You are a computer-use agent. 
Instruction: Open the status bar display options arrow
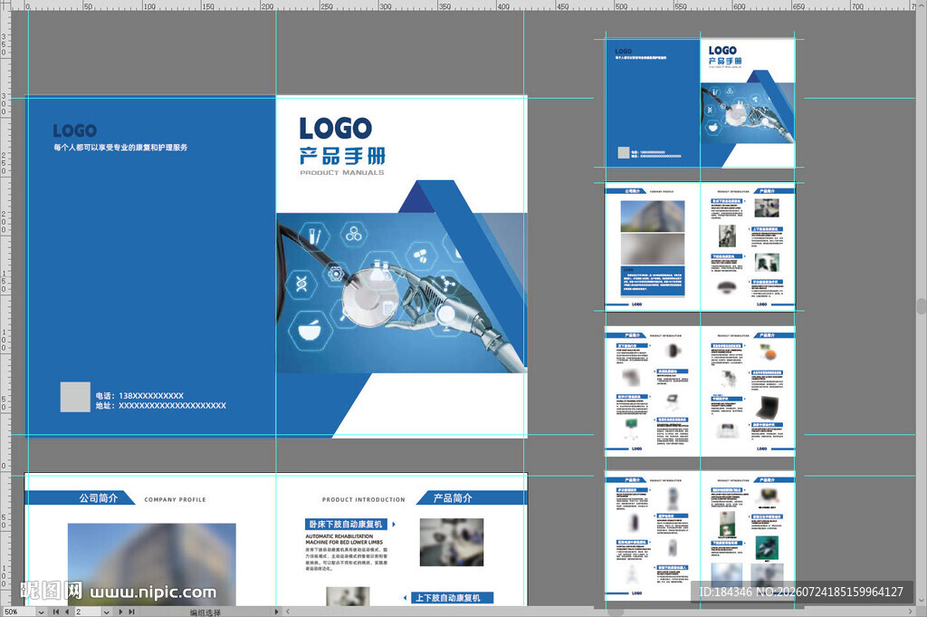[x=276, y=612]
